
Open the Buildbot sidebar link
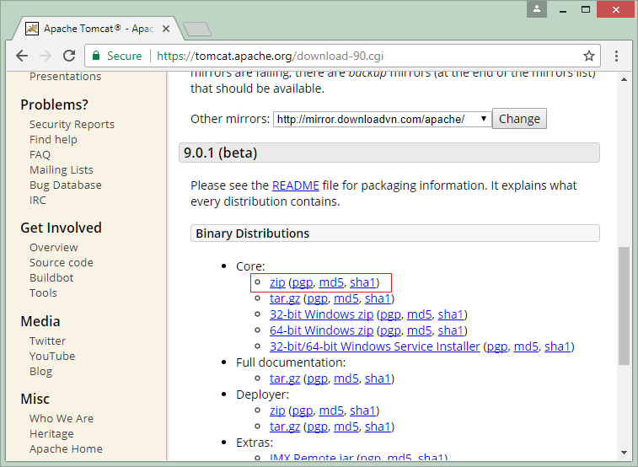(51, 278)
